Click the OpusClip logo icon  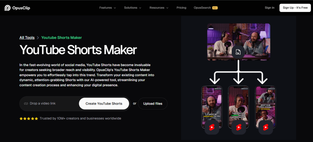click(x=8, y=8)
